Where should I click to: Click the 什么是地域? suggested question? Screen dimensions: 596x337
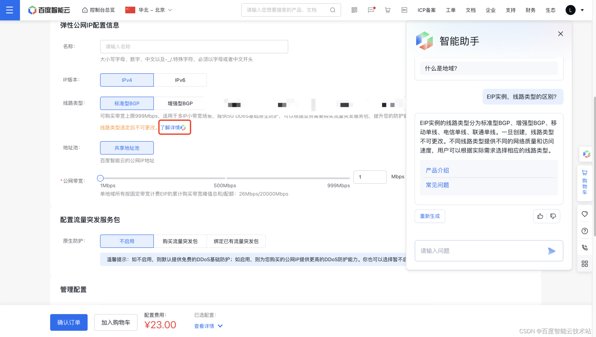[489, 68]
